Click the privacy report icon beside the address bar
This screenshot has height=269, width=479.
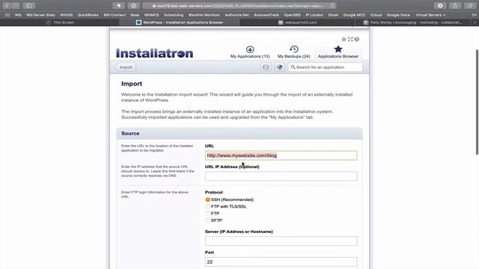tap(133, 5)
